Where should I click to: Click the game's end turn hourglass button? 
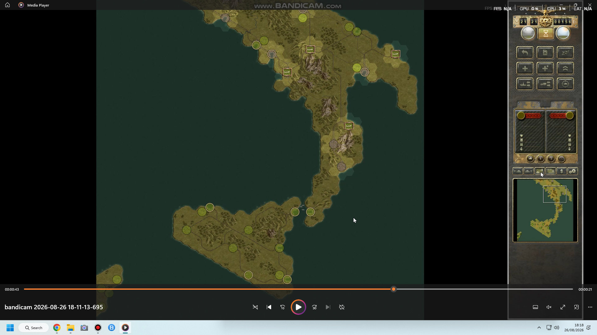(546, 33)
